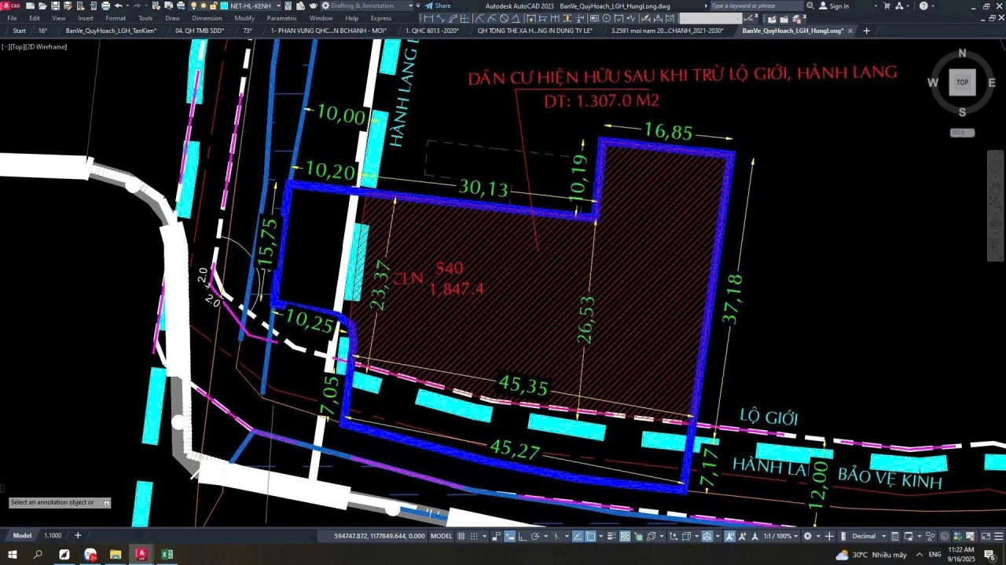Click the workspace switching gear icon
Viewport: 1006px width, 565px height.
pos(807,536)
